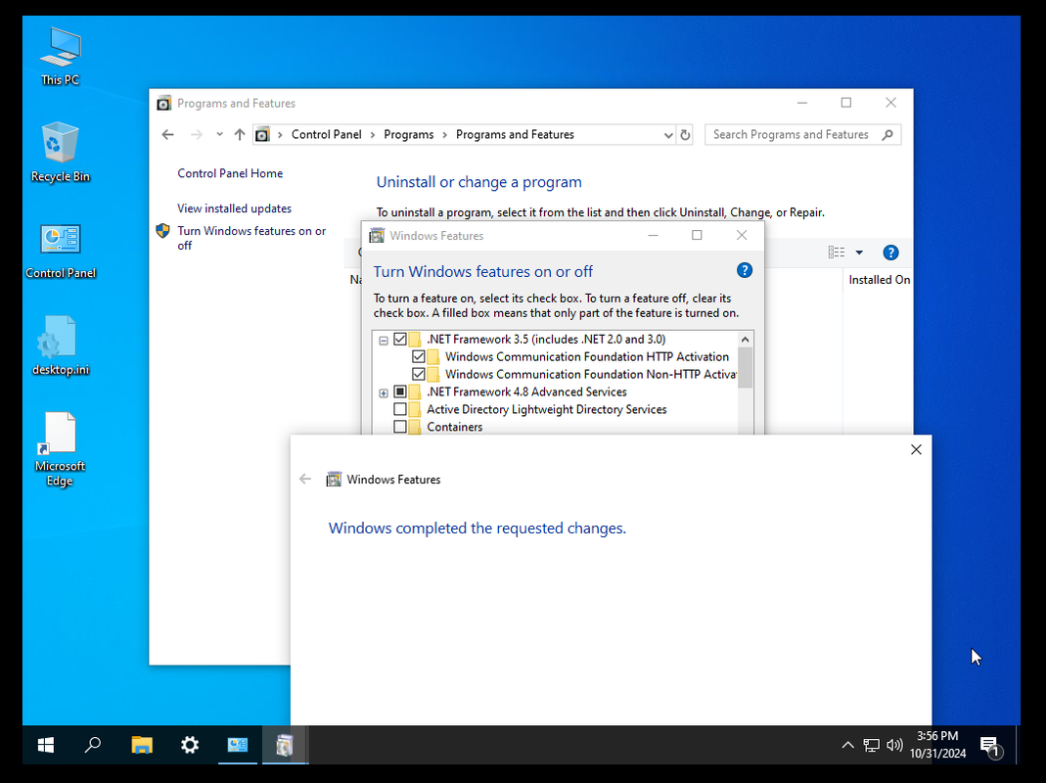Refresh the Programs and Features window
The image size is (1046, 783).
click(685, 135)
